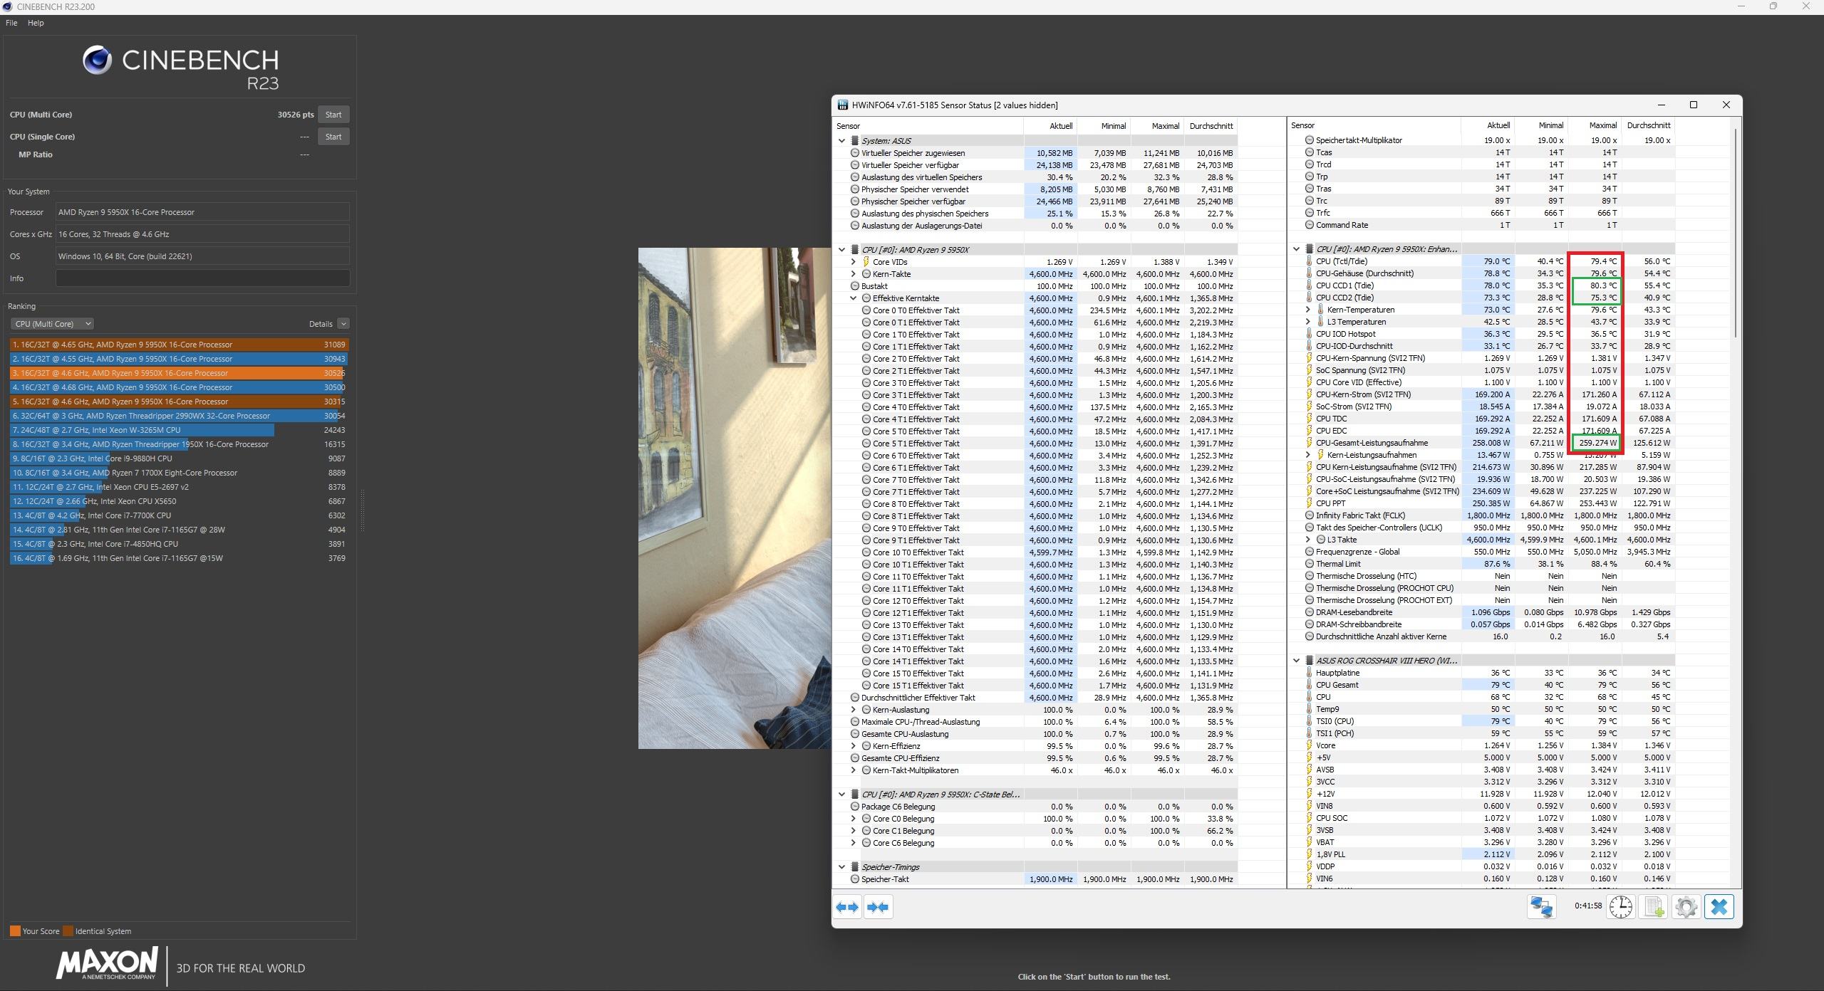Select ranking entry Threadripper 2990WX 32-Core

(179, 416)
